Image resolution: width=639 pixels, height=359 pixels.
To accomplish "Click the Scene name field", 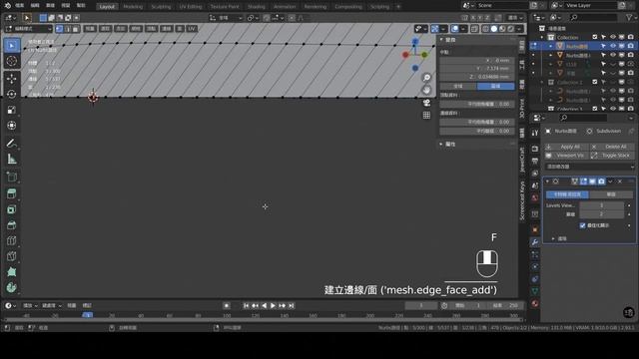I will pyautogui.click(x=501, y=5).
